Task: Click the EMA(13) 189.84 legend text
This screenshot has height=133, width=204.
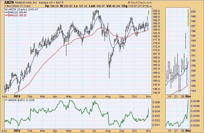Action: (x=17, y=13)
